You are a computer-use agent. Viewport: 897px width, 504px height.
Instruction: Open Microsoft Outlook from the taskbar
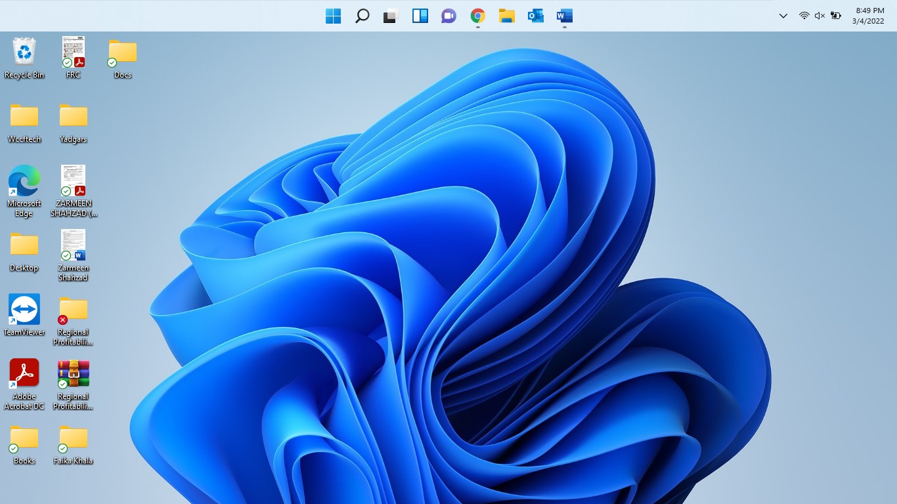(x=535, y=16)
